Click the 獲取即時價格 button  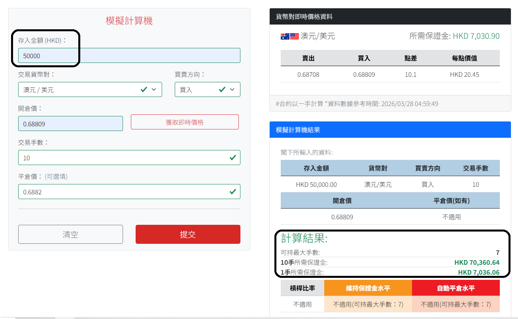coord(185,122)
